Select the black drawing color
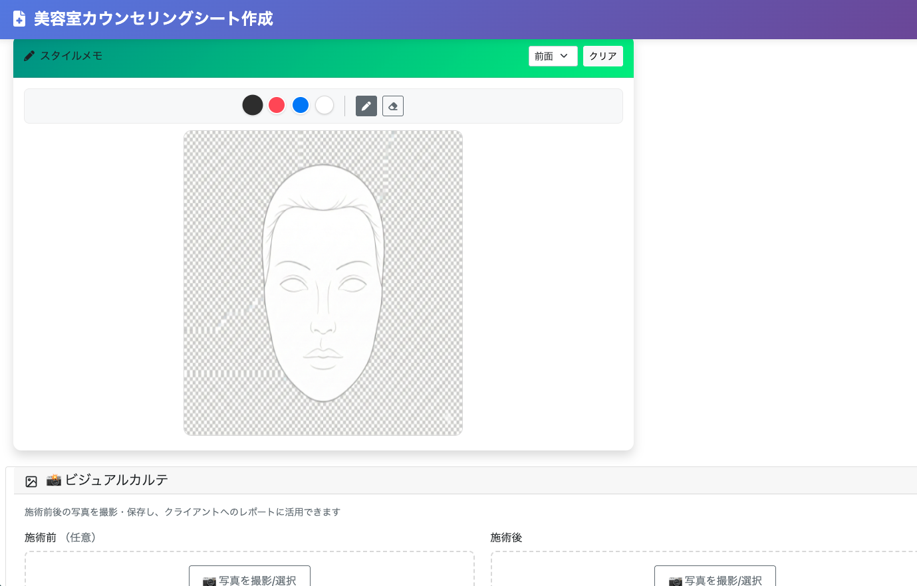Viewport: 917px width, 586px height. coord(253,105)
